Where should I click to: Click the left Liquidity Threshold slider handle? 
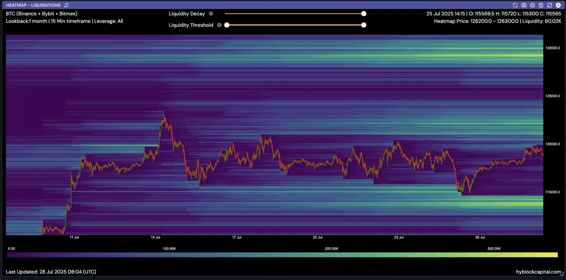click(x=227, y=25)
